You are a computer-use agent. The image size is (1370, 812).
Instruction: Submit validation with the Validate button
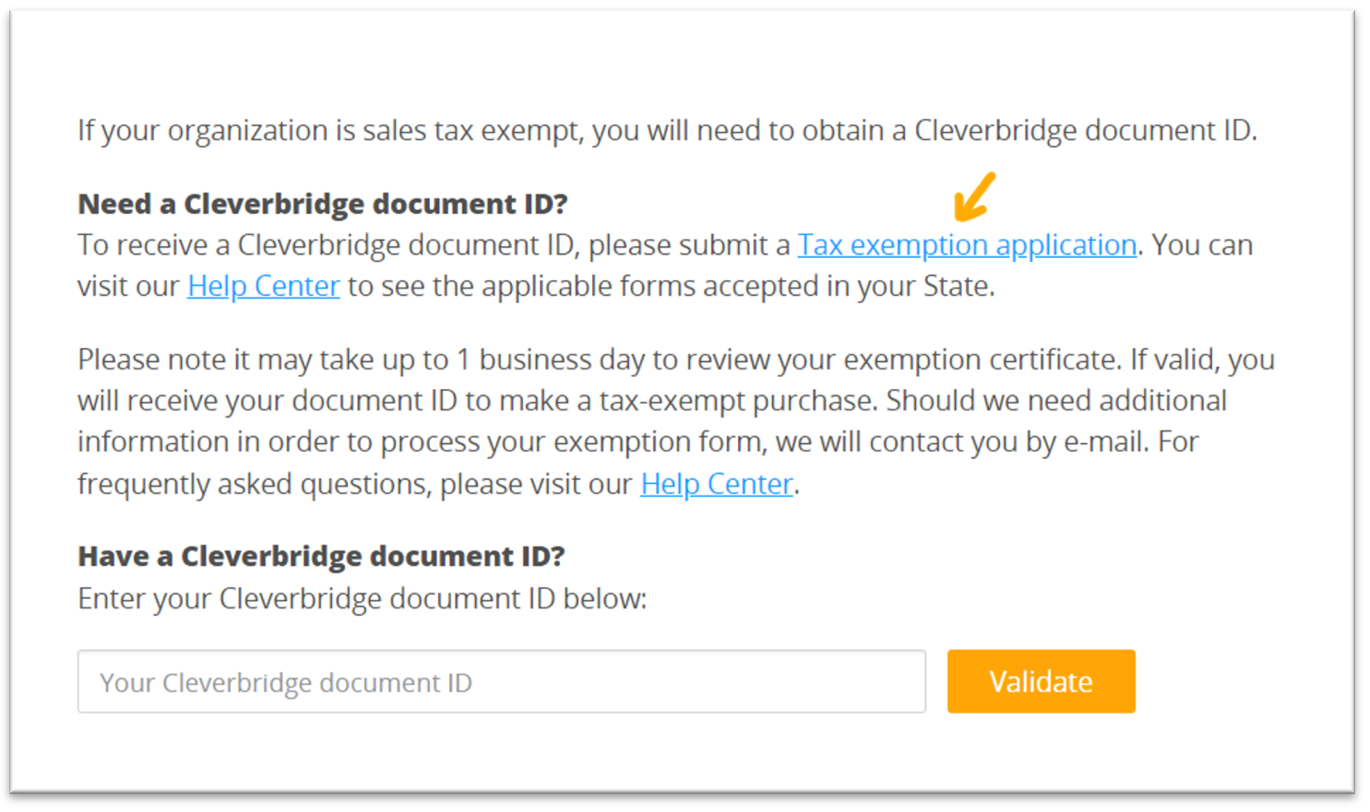1041,681
